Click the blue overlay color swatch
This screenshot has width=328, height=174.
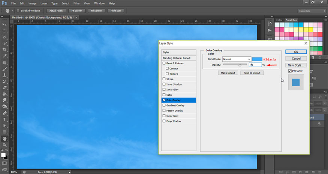(257, 59)
